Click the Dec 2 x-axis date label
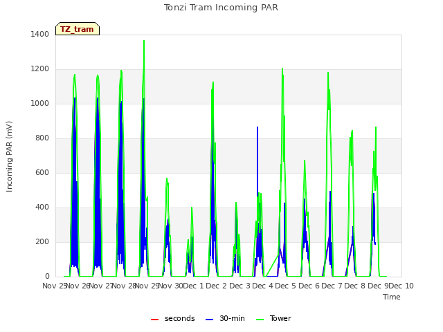Viewport: 443px width, 332px height. (x=217, y=286)
